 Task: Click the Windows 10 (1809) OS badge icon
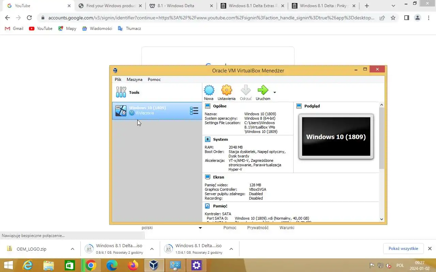click(x=121, y=111)
